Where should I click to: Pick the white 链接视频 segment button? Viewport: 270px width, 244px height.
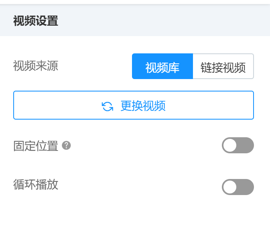223,66
